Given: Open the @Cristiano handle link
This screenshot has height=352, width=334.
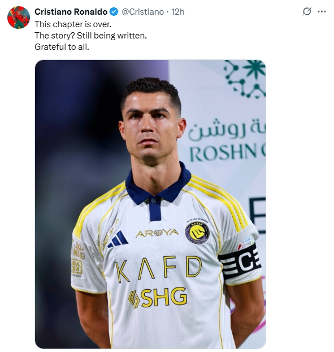Looking at the screenshot, I should coord(142,12).
